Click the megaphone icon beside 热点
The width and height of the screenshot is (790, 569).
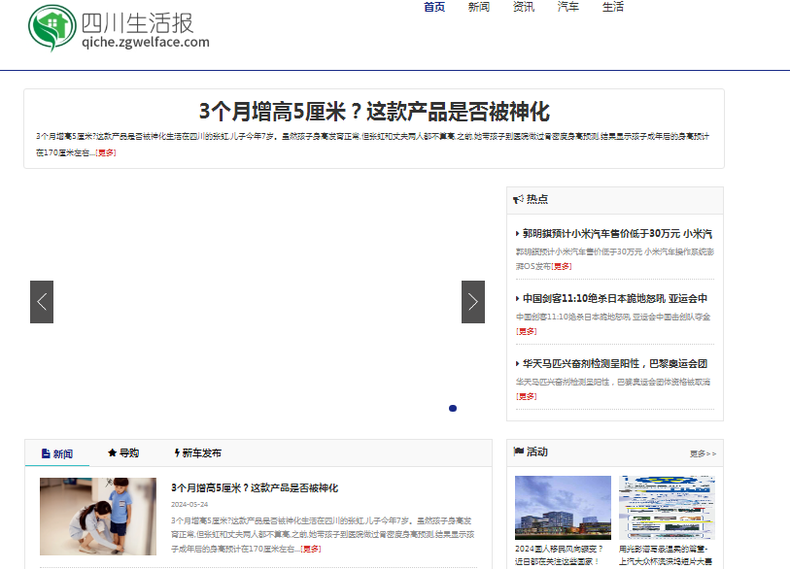tap(518, 199)
